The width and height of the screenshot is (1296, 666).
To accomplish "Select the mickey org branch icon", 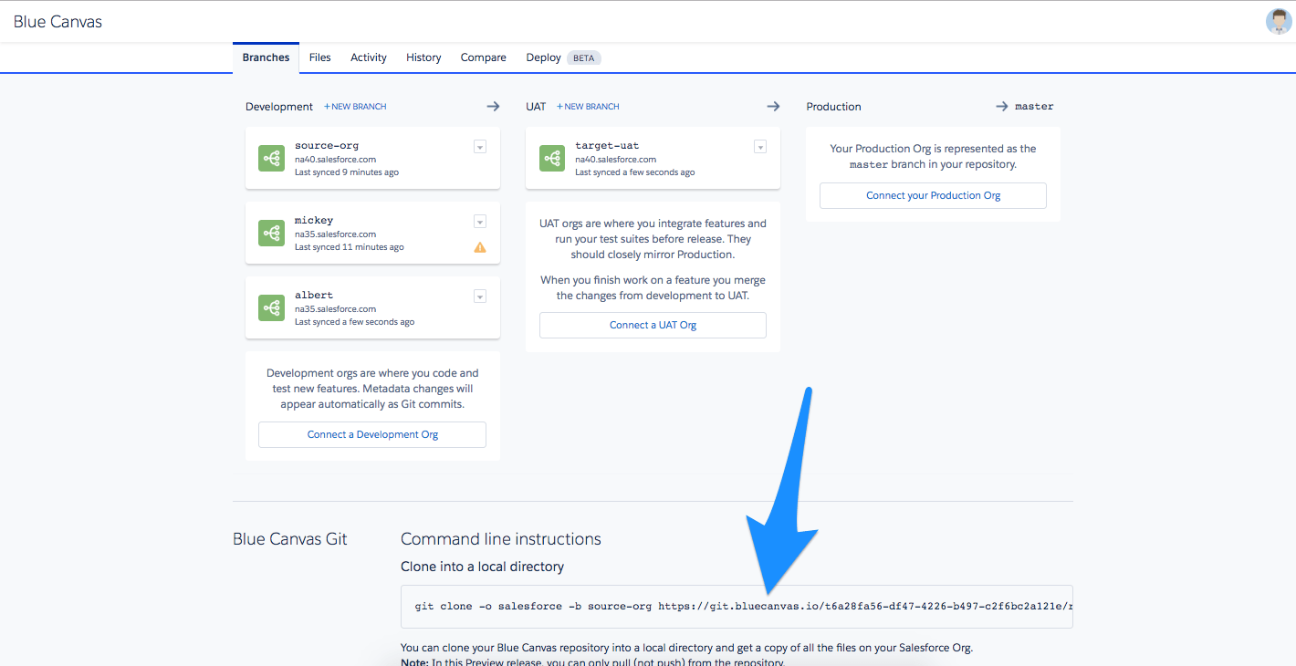I will (271, 232).
